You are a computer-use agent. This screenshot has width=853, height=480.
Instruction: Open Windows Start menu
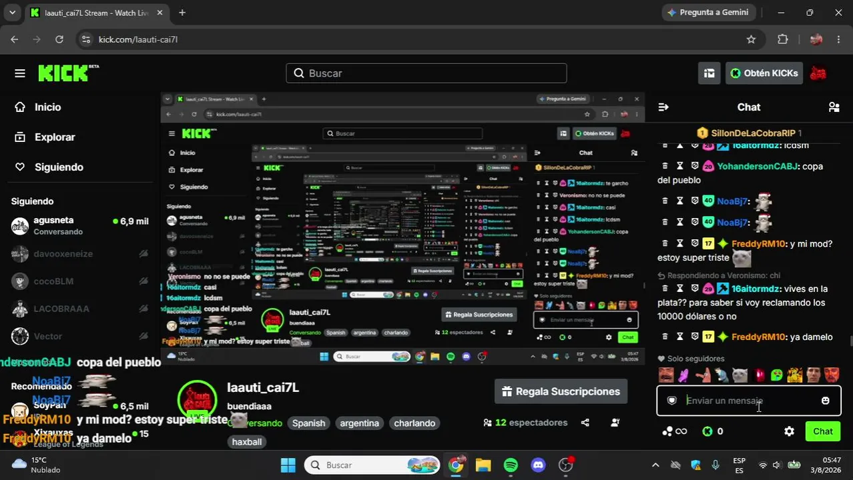(288, 465)
